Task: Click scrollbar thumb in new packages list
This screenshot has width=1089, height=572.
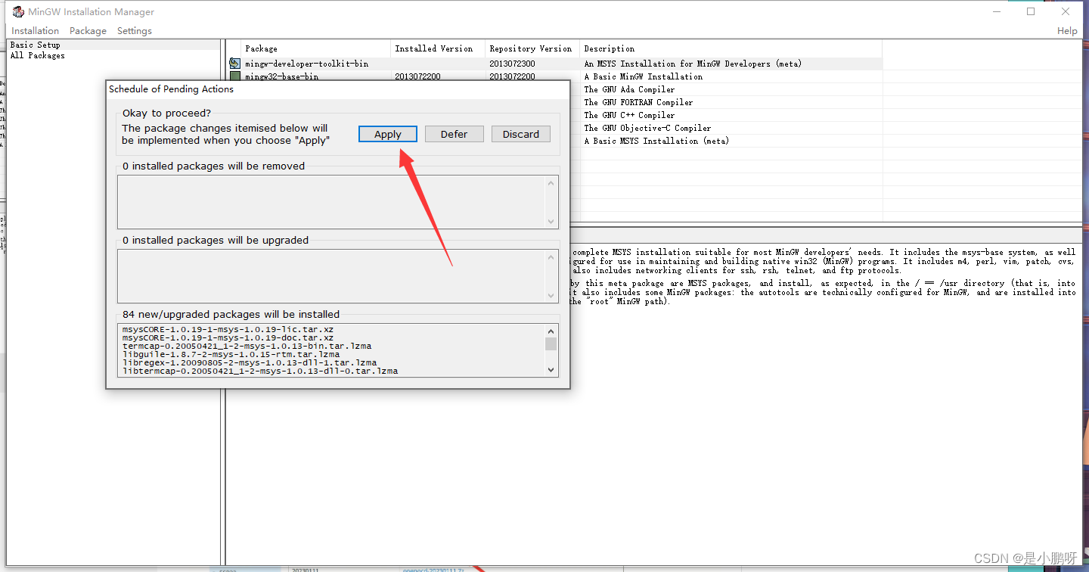Action: coord(551,344)
